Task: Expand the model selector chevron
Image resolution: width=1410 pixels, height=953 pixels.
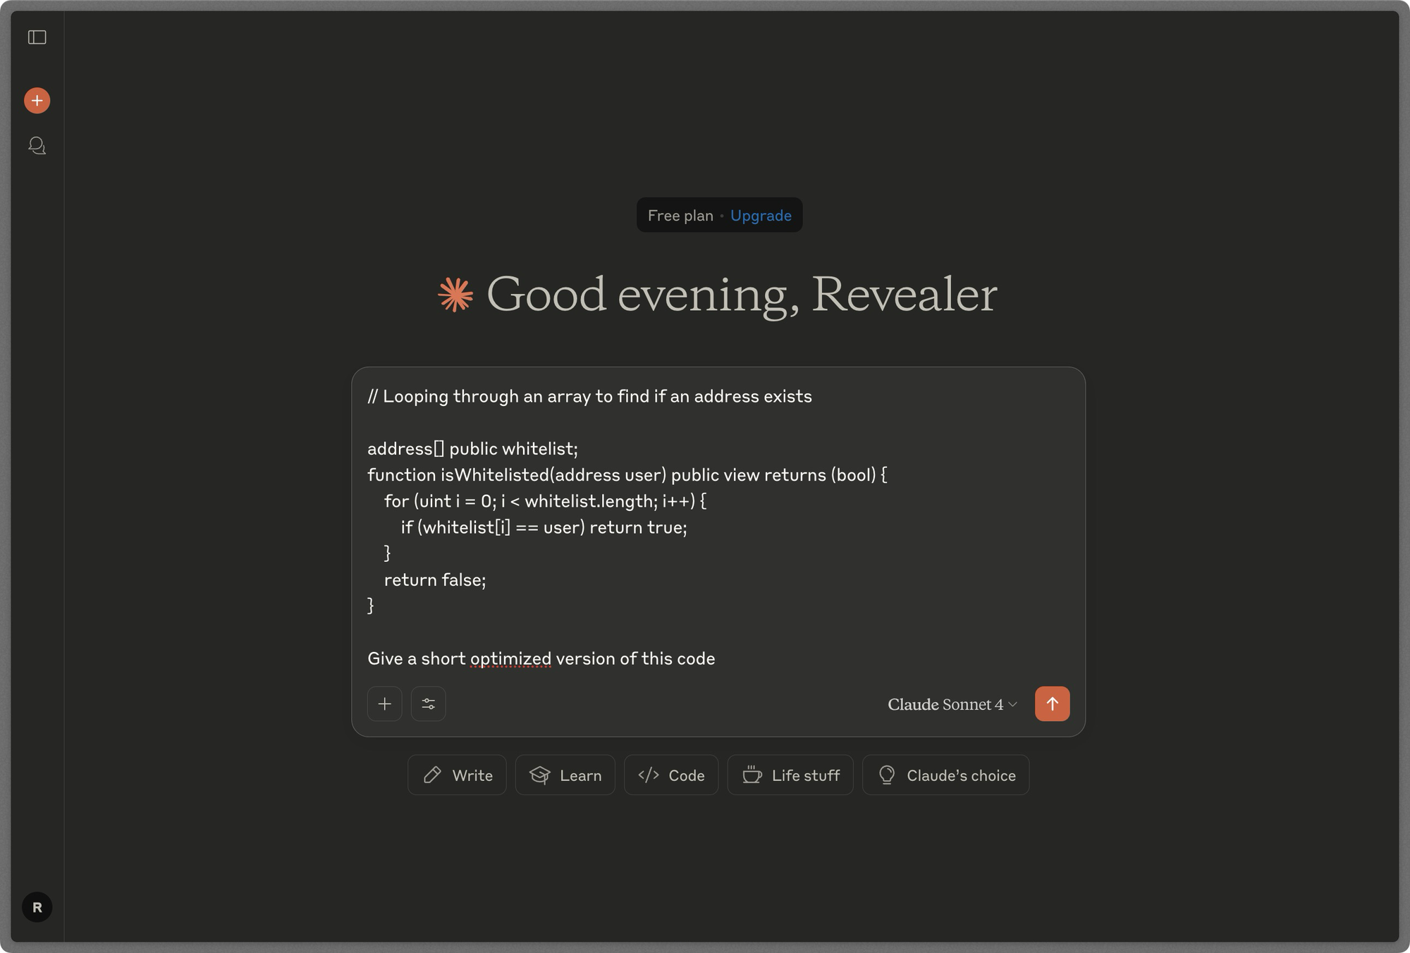Action: point(1013,704)
